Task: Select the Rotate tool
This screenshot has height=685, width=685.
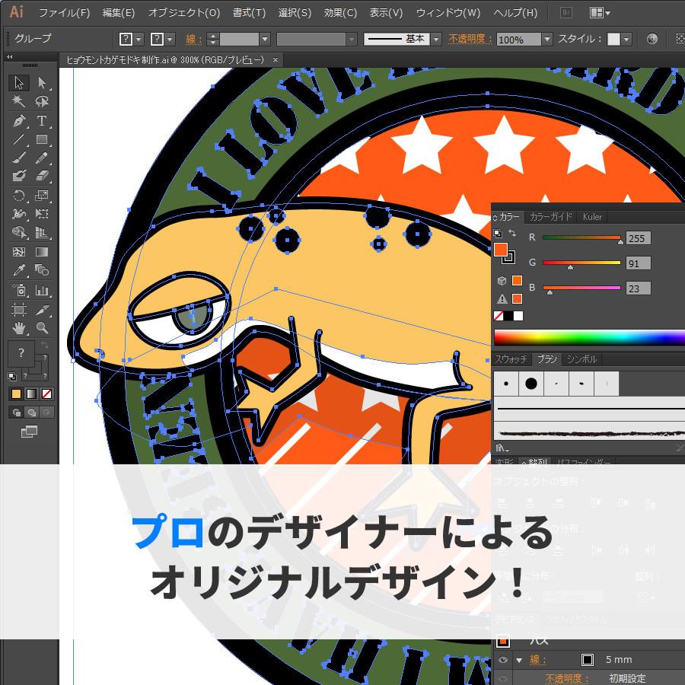Action: pyautogui.click(x=19, y=196)
